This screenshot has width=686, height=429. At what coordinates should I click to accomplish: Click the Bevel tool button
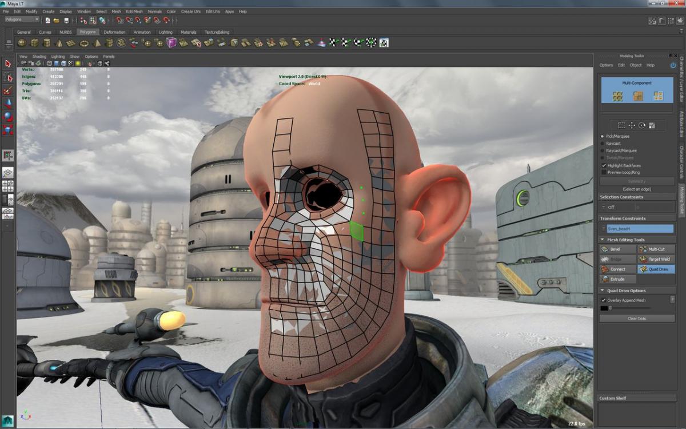pyautogui.click(x=618, y=249)
